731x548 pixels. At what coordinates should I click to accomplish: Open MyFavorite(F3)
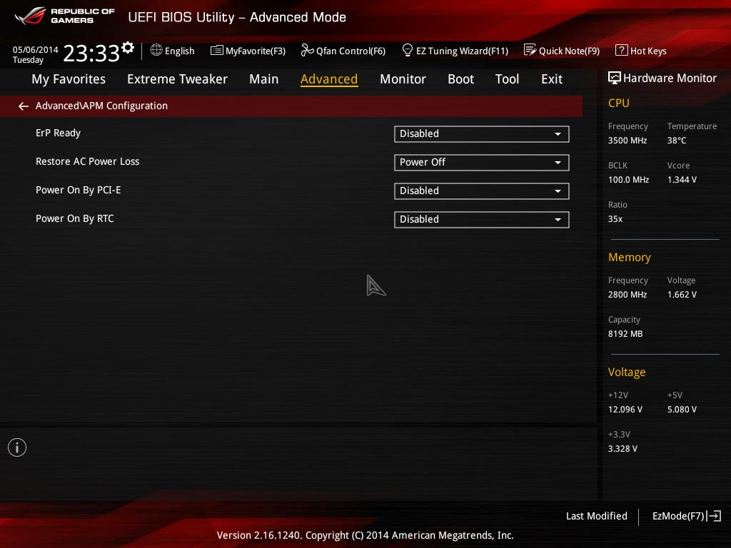(x=248, y=51)
